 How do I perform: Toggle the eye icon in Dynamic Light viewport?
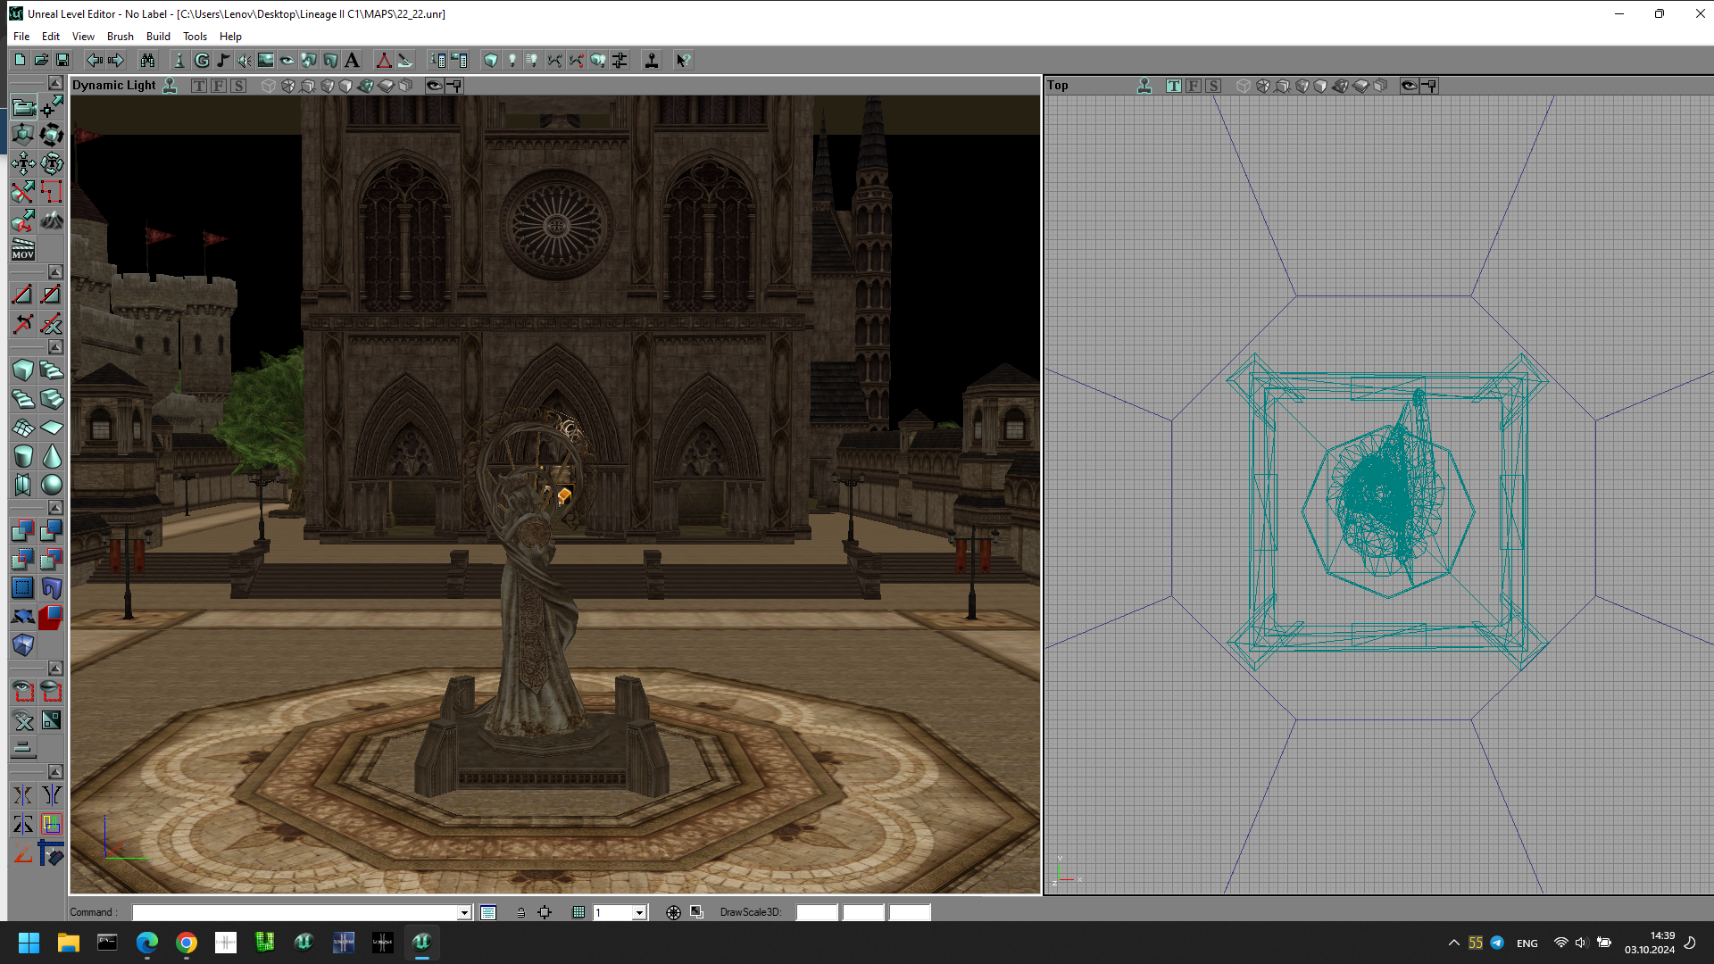[x=434, y=86]
